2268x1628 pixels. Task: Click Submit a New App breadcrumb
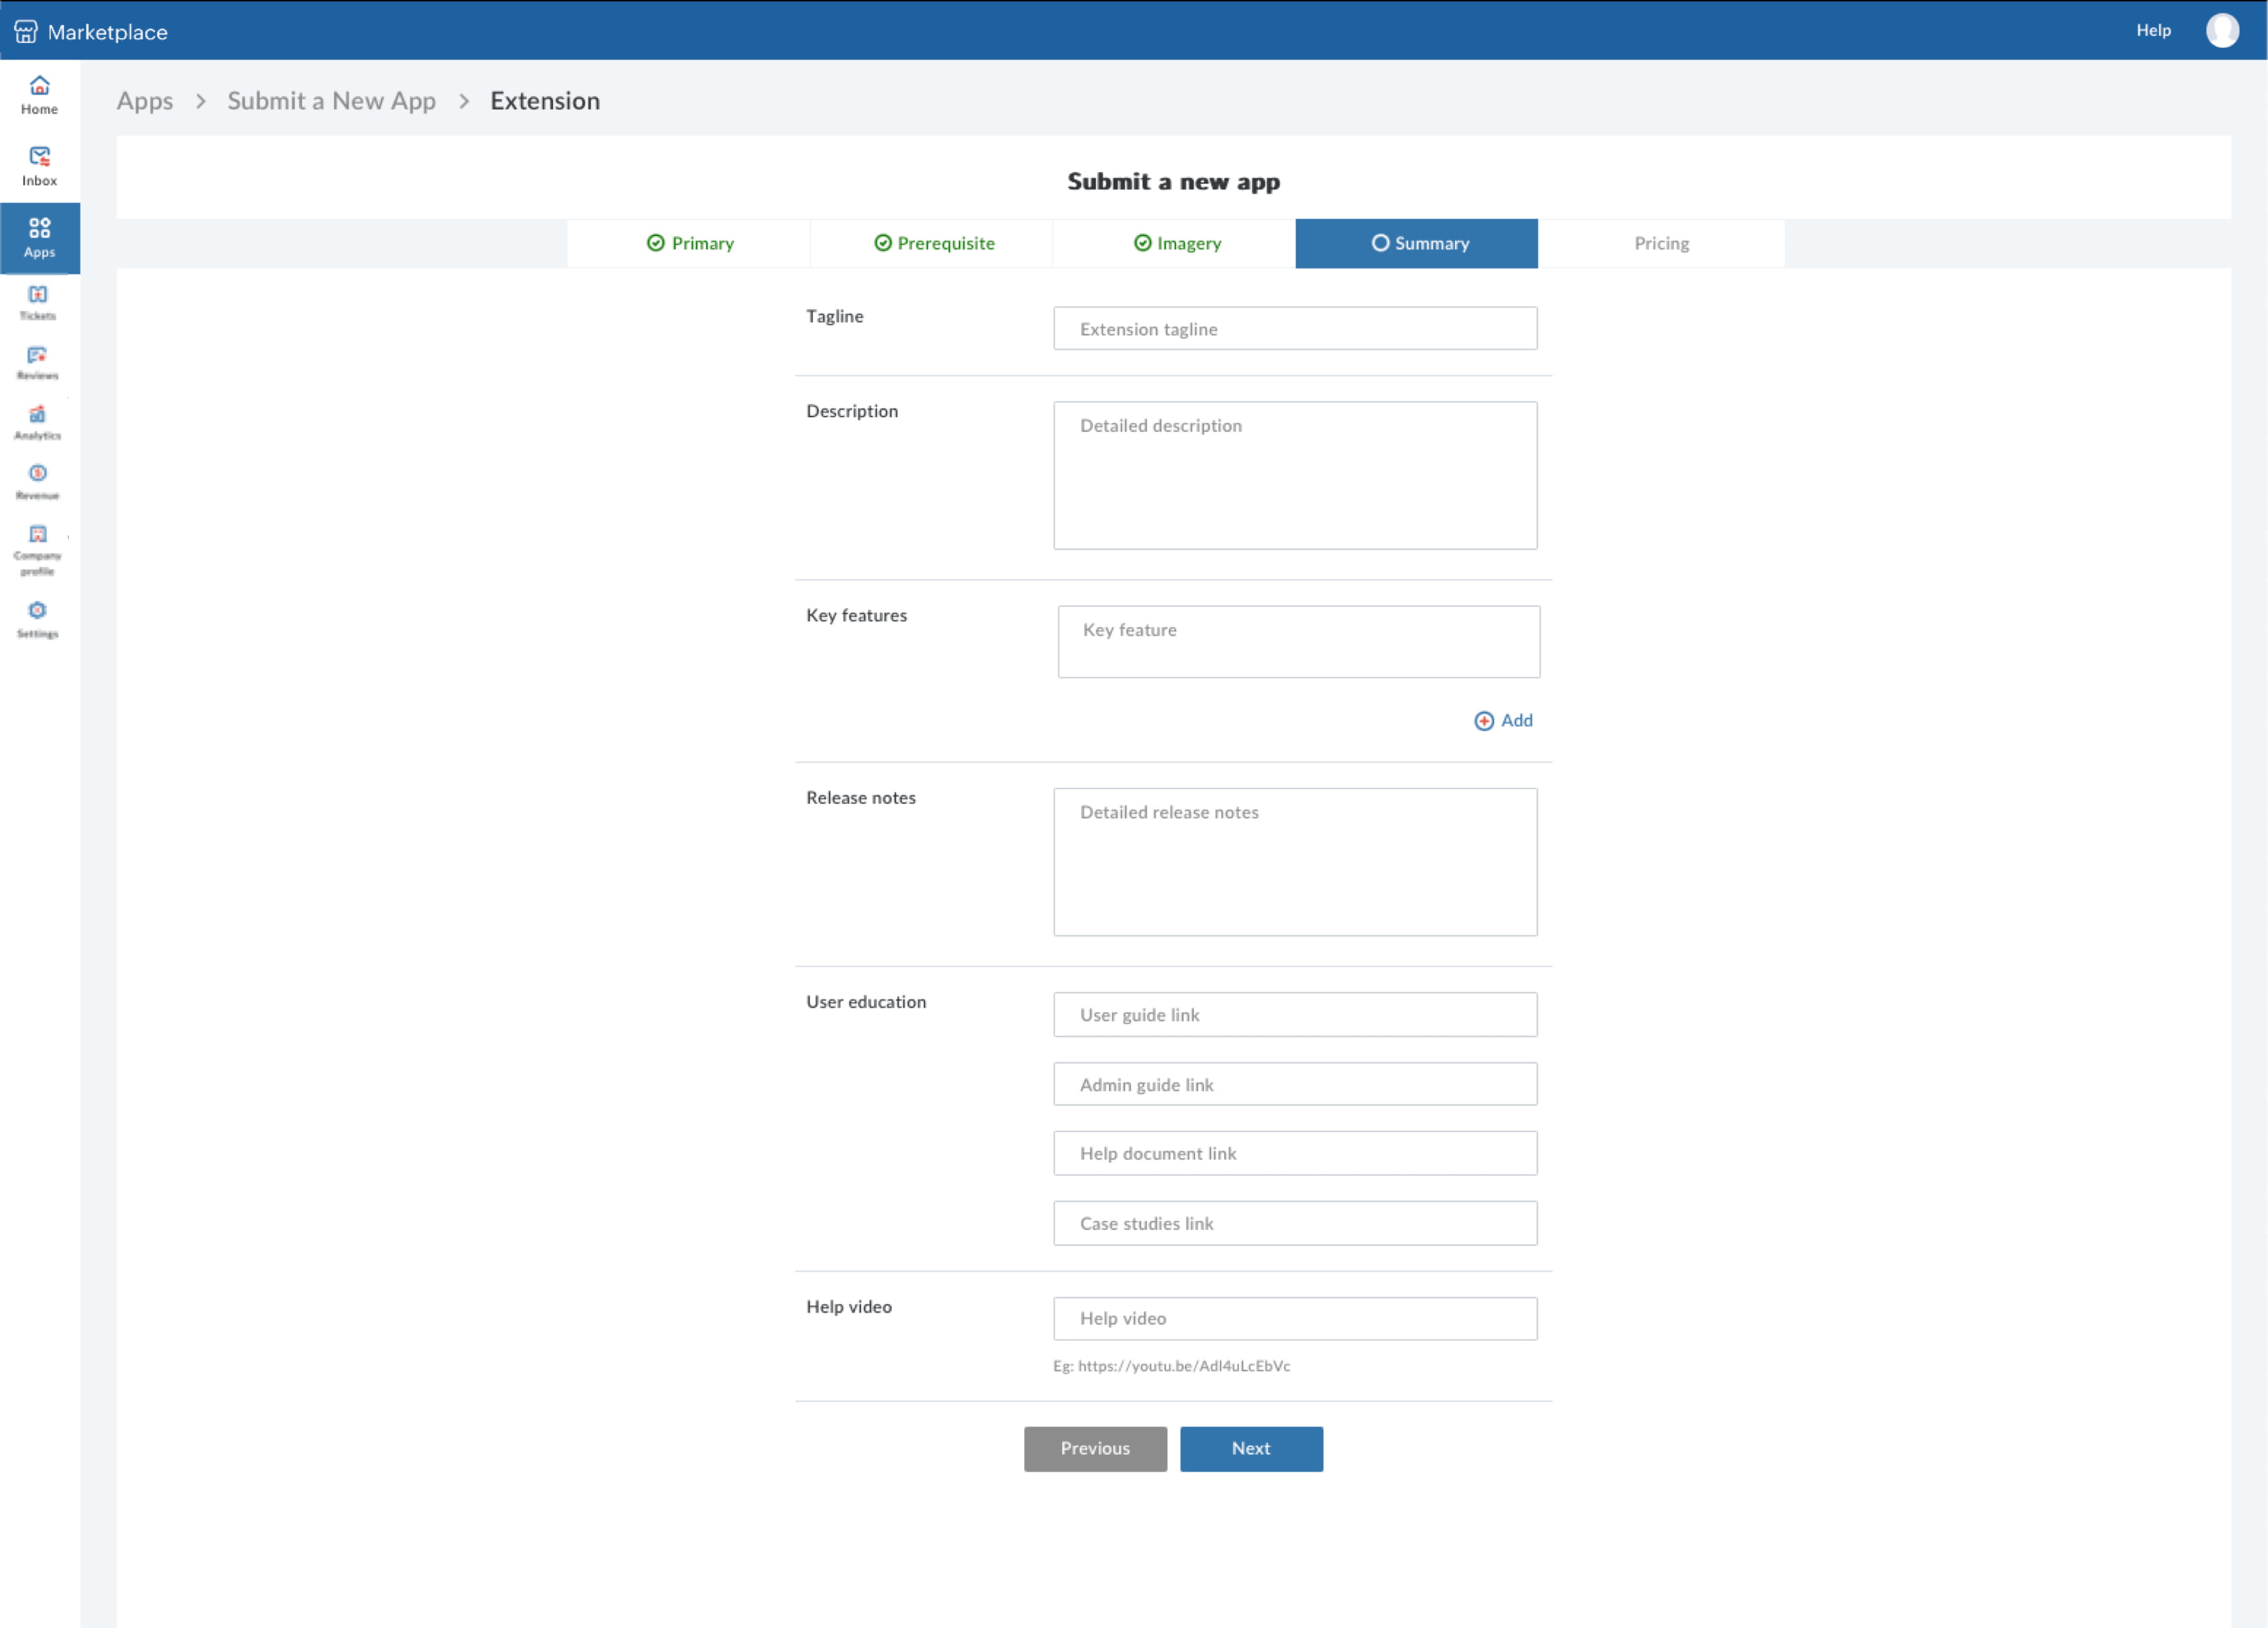click(x=331, y=101)
